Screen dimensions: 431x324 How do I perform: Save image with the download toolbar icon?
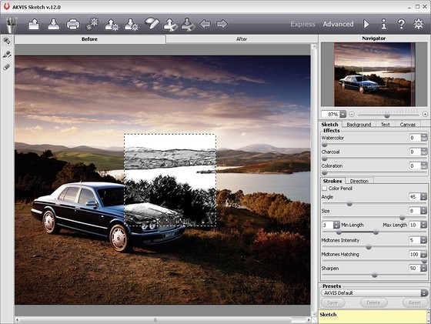pyautogui.click(x=53, y=24)
